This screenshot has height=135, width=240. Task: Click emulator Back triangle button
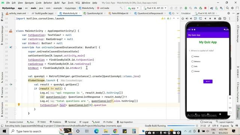[x=205, y=18]
